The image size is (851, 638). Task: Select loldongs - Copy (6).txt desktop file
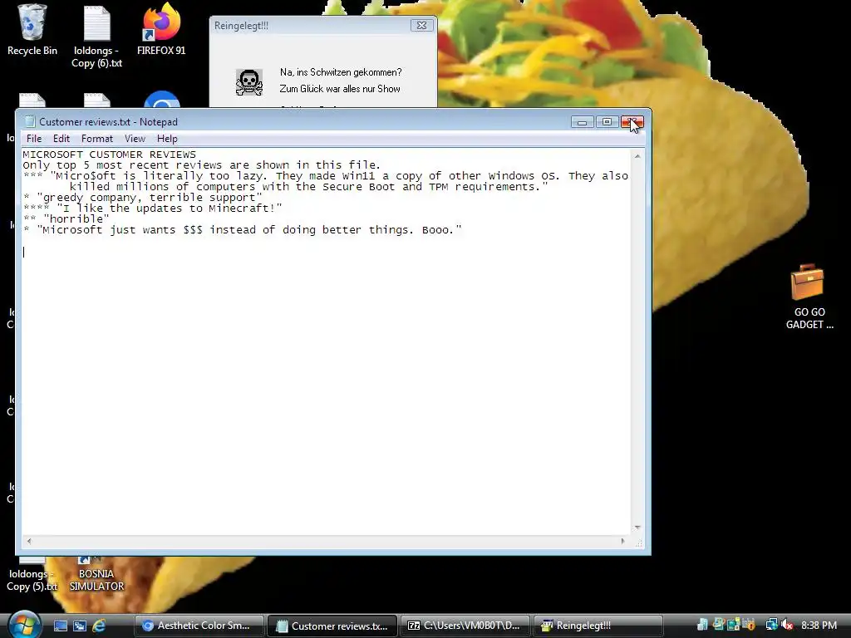click(x=97, y=37)
